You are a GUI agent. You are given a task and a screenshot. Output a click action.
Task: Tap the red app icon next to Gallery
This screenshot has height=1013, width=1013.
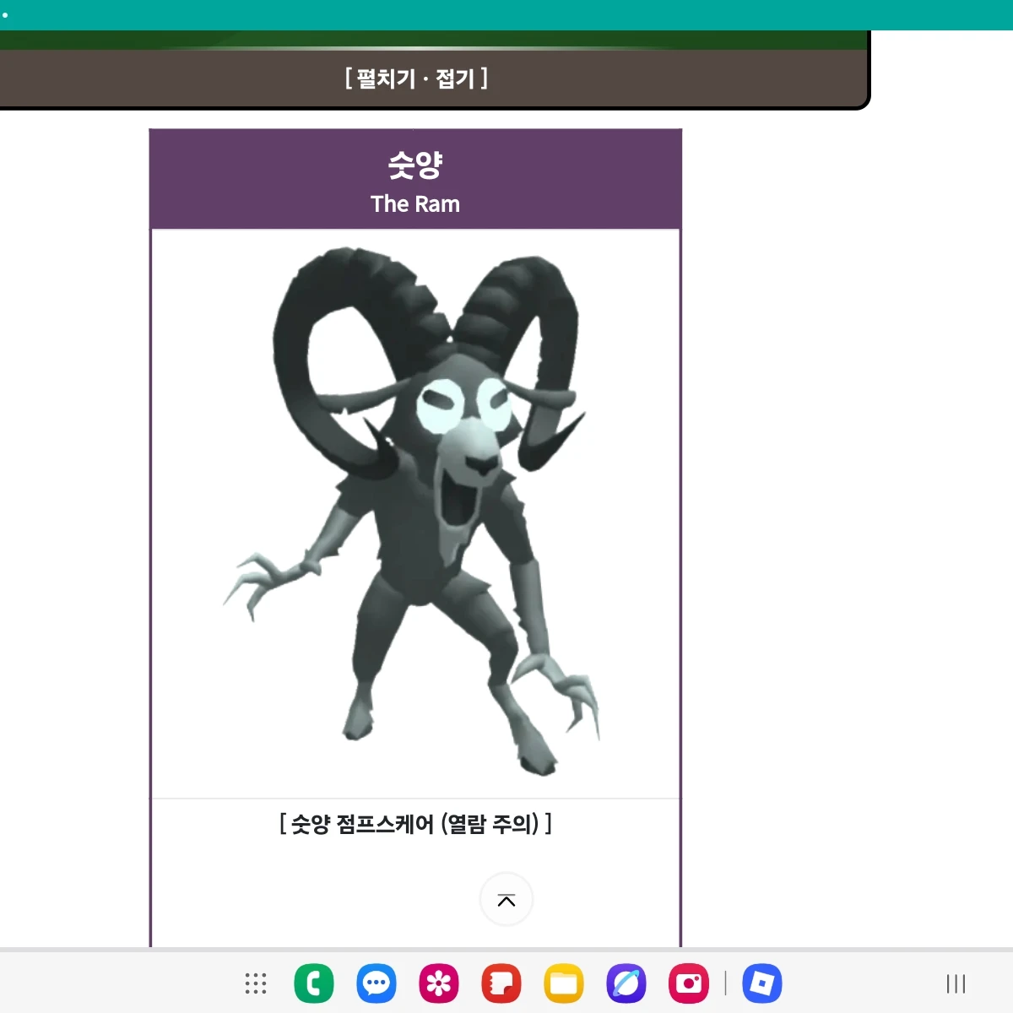point(501,983)
